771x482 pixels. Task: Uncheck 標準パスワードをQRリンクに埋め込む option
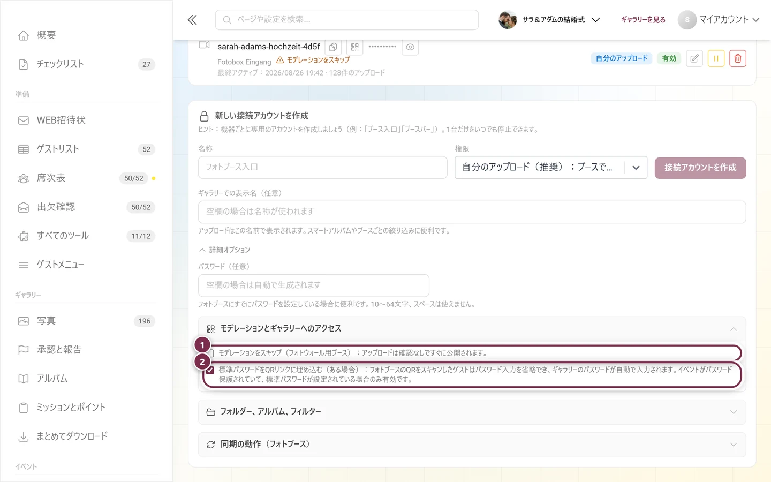pyautogui.click(x=210, y=370)
